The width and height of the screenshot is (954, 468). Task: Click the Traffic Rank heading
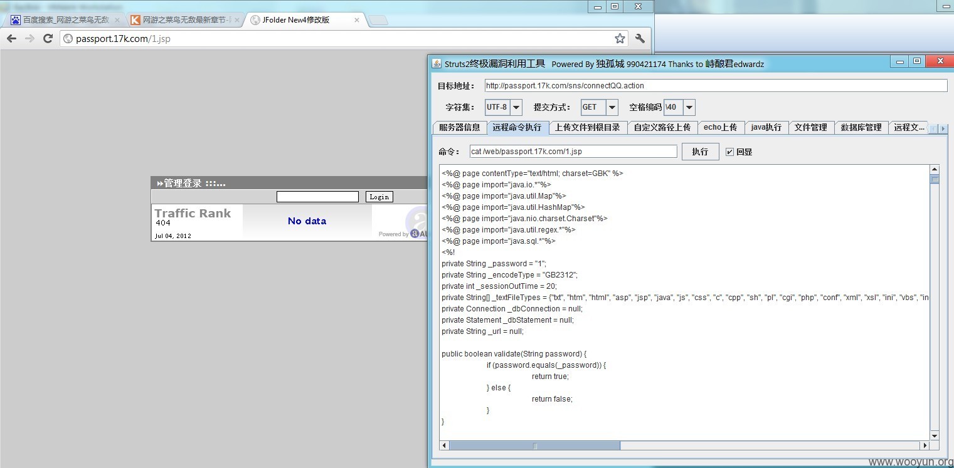pos(193,213)
